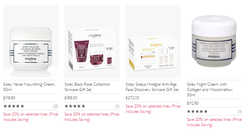Click the (3) review count for Velvet Cream
Viewport: 248px width, 132px height.
[56, 106]
